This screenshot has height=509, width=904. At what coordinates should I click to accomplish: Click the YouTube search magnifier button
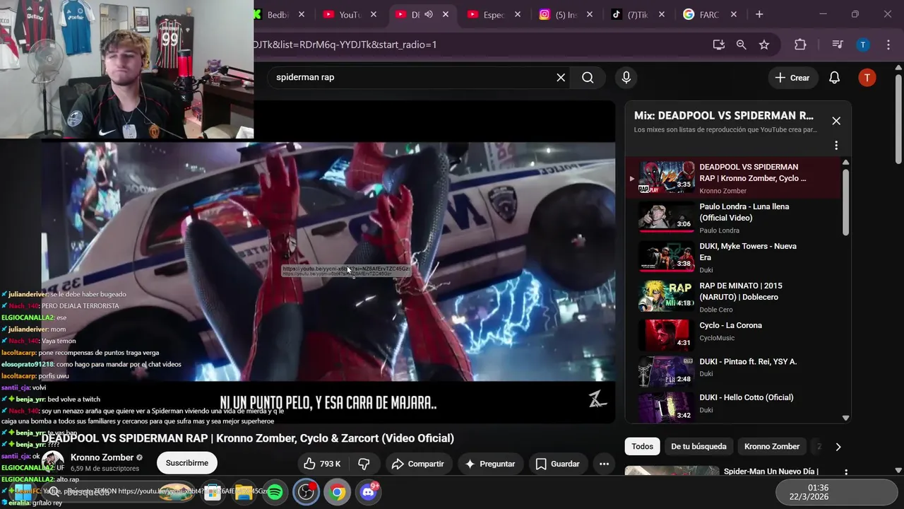[x=588, y=78]
